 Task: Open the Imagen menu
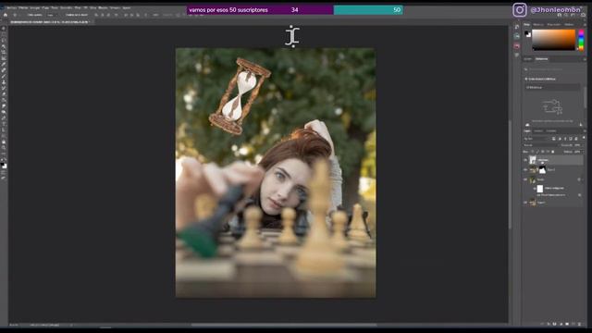[35, 8]
